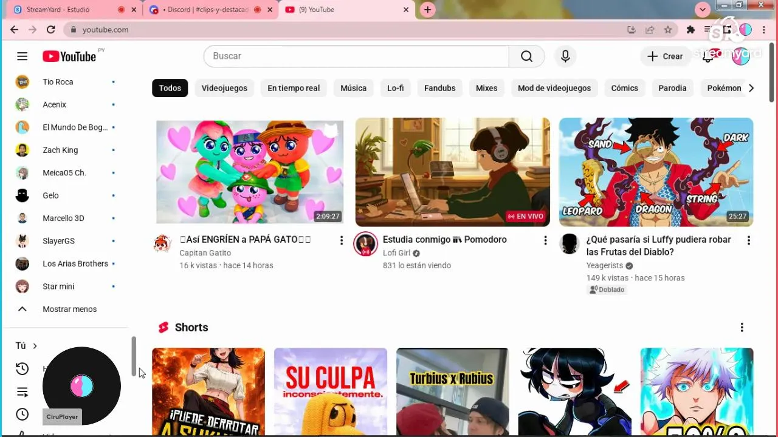Click the Crear button
This screenshot has height=437, width=778.
pyautogui.click(x=666, y=56)
